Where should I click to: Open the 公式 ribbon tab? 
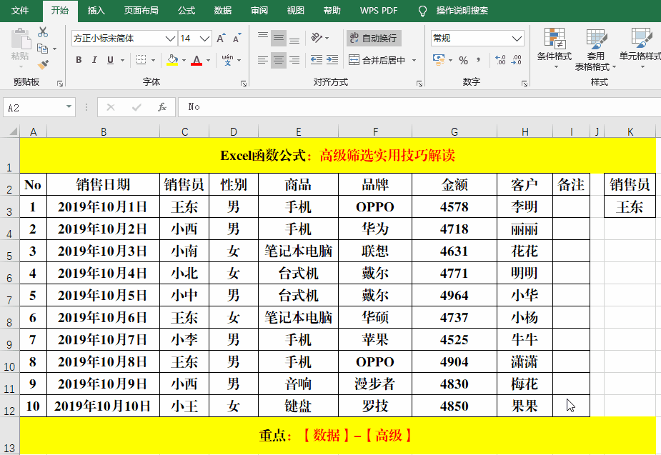(186, 10)
